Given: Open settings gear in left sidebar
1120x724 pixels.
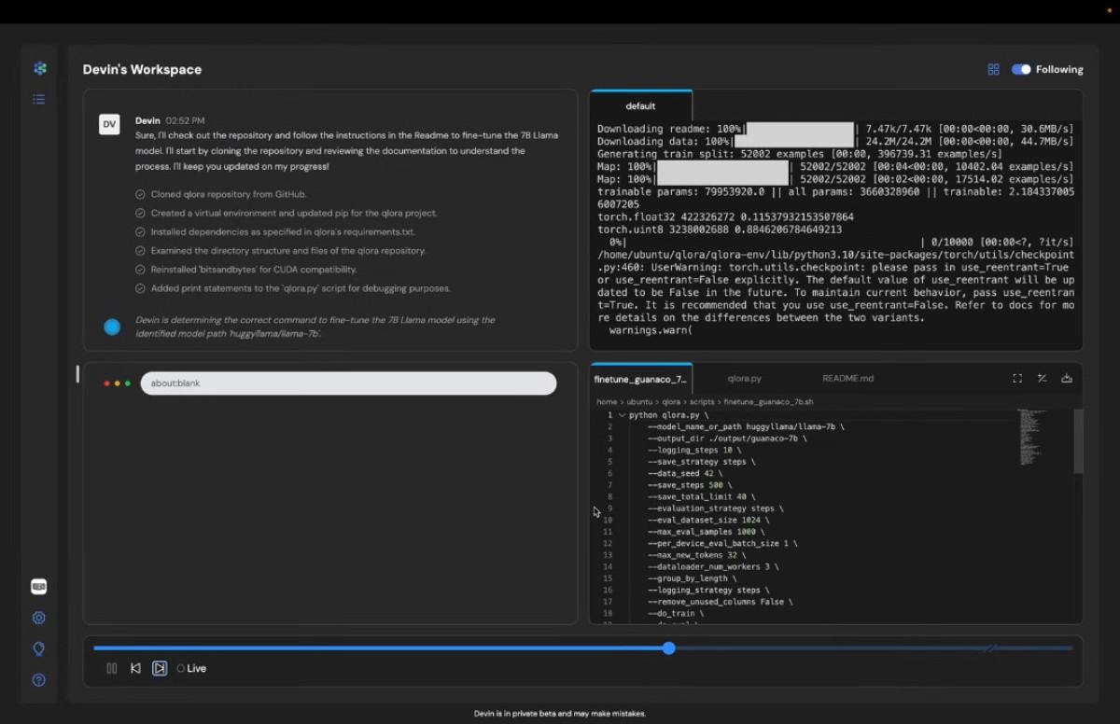Looking at the screenshot, I should tap(39, 618).
